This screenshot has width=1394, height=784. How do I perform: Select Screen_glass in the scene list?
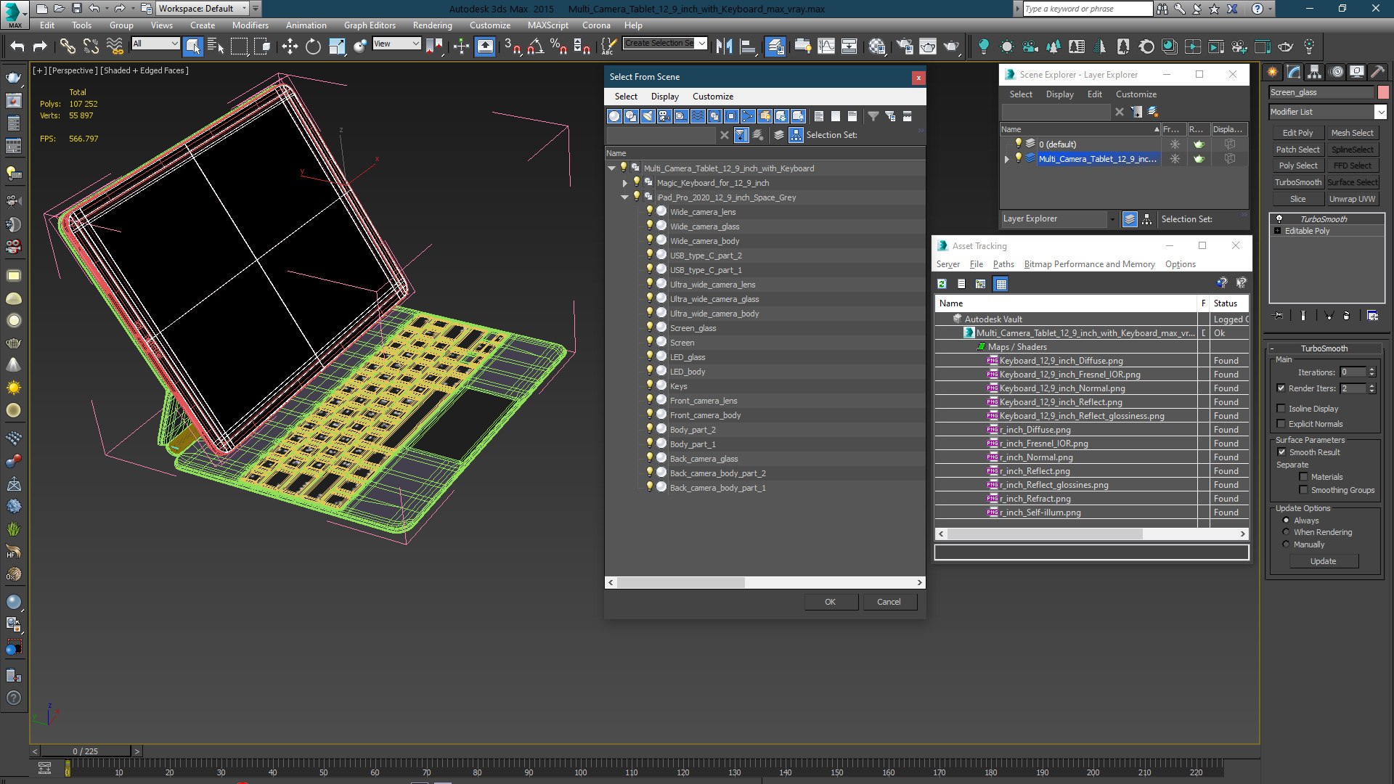coord(693,328)
